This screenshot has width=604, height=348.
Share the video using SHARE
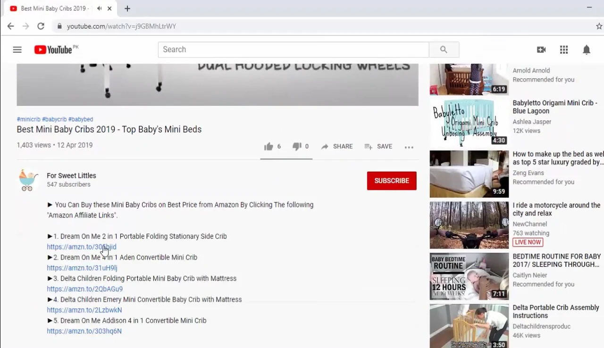pos(337,147)
